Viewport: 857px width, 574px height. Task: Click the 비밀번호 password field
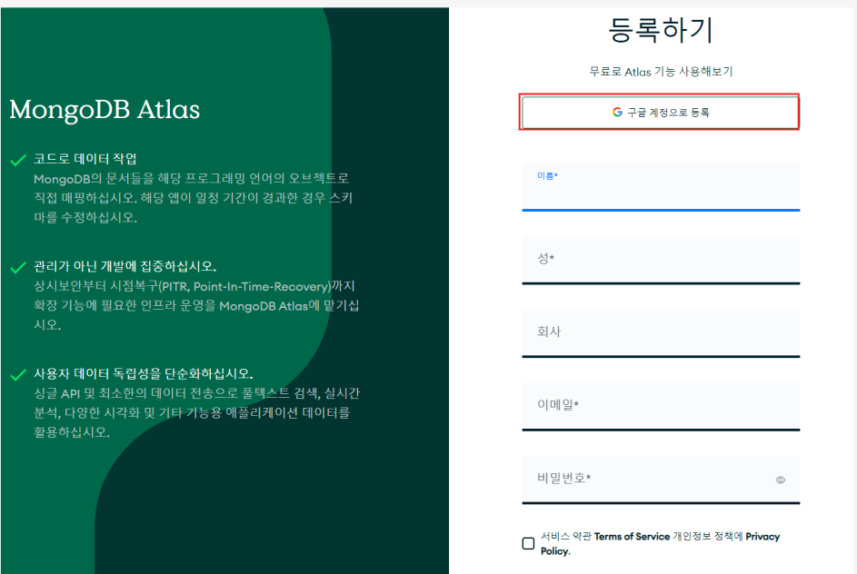[661, 480]
